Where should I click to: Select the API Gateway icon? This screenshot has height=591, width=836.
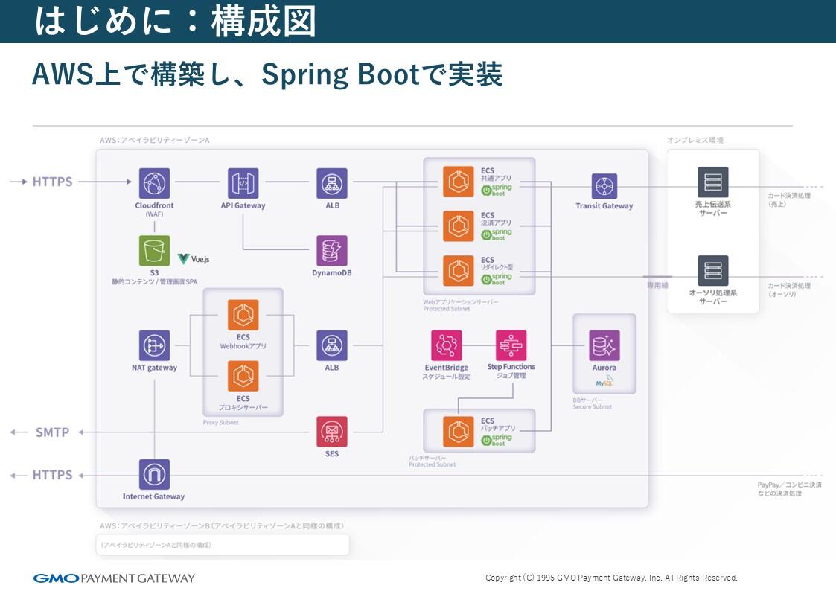tap(243, 183)
